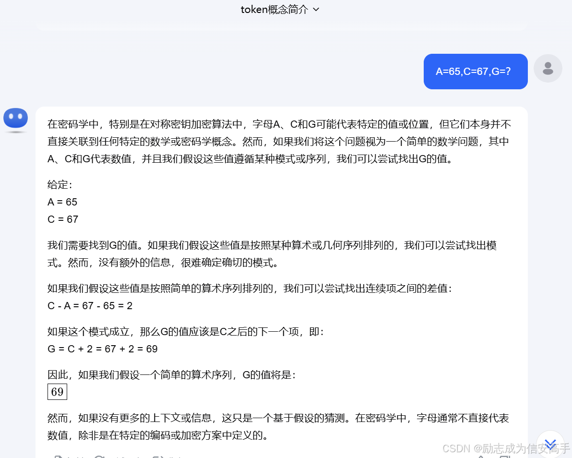Screen dimensions: 572x458
Task: Click the boxed answer 69
Action: click(57, 392)
